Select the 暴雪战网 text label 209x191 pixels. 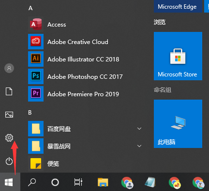(59, 147)
